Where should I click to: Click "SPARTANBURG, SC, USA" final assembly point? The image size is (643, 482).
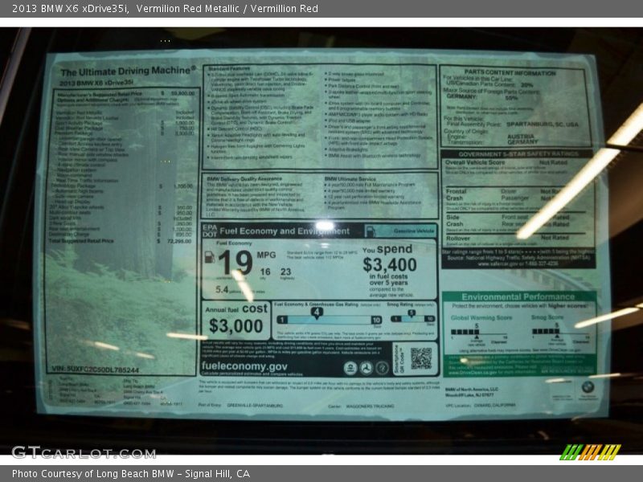coord(542,125)
